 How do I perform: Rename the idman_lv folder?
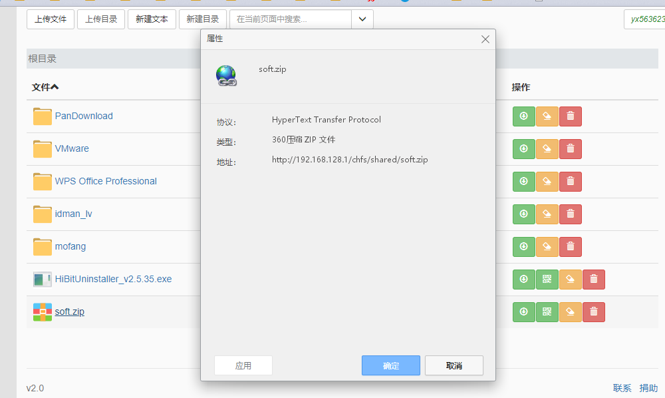pyautogui.click(x=547, y=214)
